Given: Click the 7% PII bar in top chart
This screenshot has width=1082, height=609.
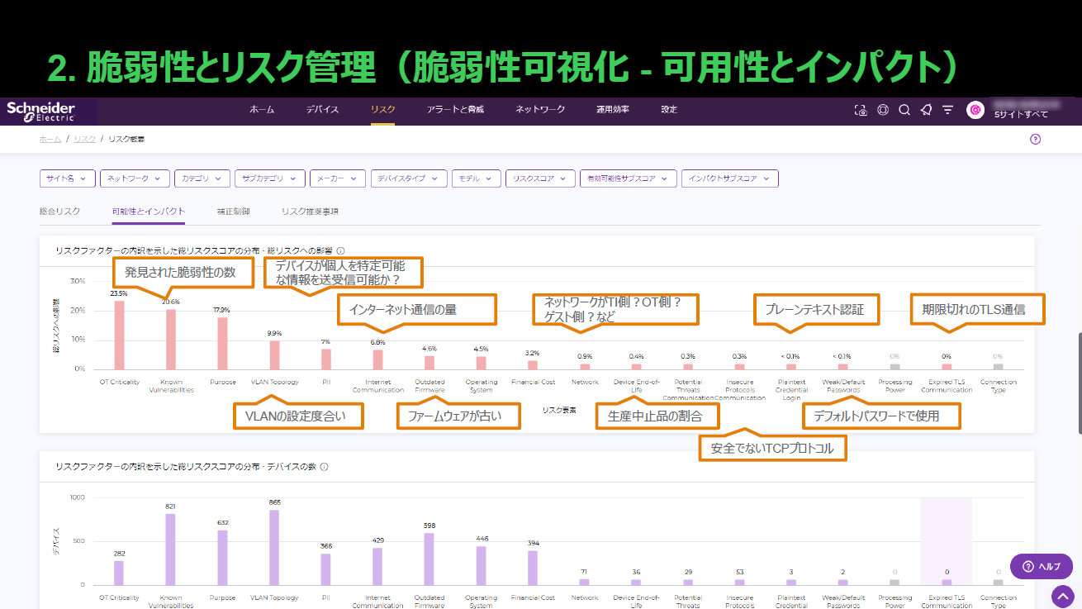Looking at the screenshot, I should click(x=326, y=359).
